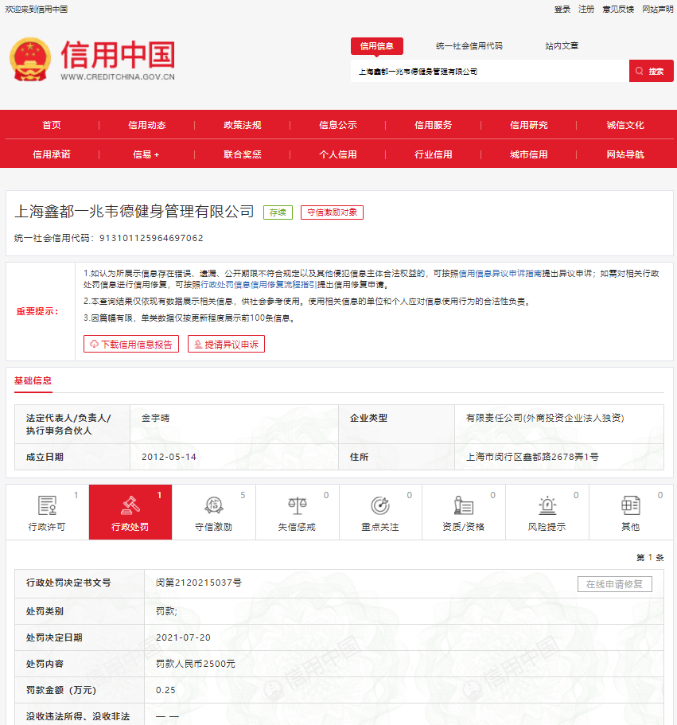Switch to the 统一社会信用代码 search tab
This screenshot has height=725, width=677.
tap(470, 45)
